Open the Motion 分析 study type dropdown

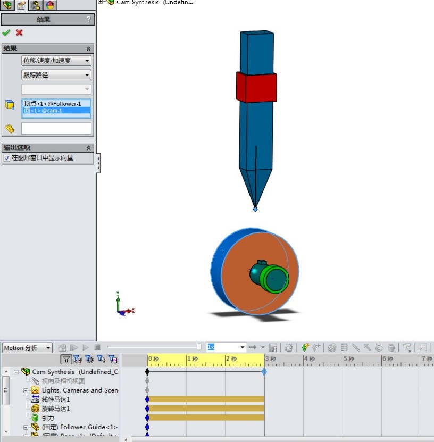point(27,348)
